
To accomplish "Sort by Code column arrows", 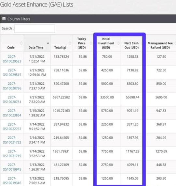I will coord(21,43).
